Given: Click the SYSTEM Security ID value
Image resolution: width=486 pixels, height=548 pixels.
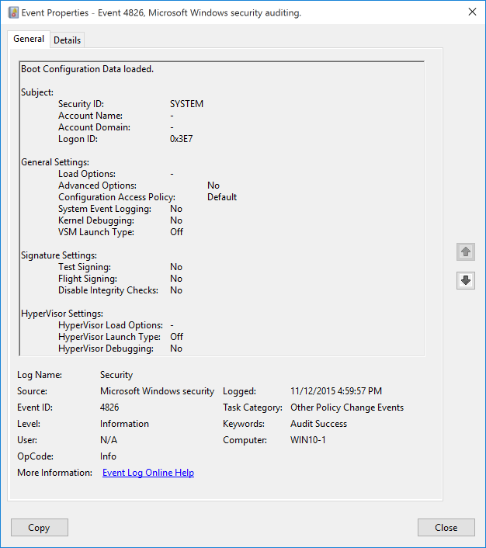Looking at the screenshot, I should point(186,104).
